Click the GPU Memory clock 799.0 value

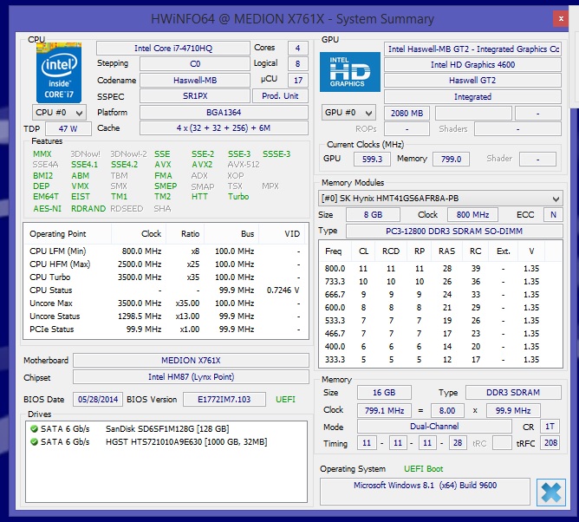[451, 159]
